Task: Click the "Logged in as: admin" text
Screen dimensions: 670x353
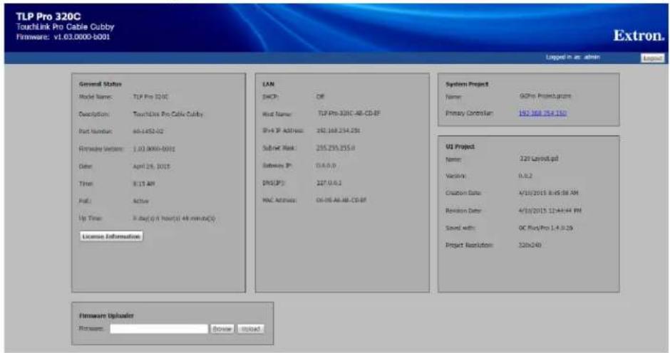Action: pos(572,57)
